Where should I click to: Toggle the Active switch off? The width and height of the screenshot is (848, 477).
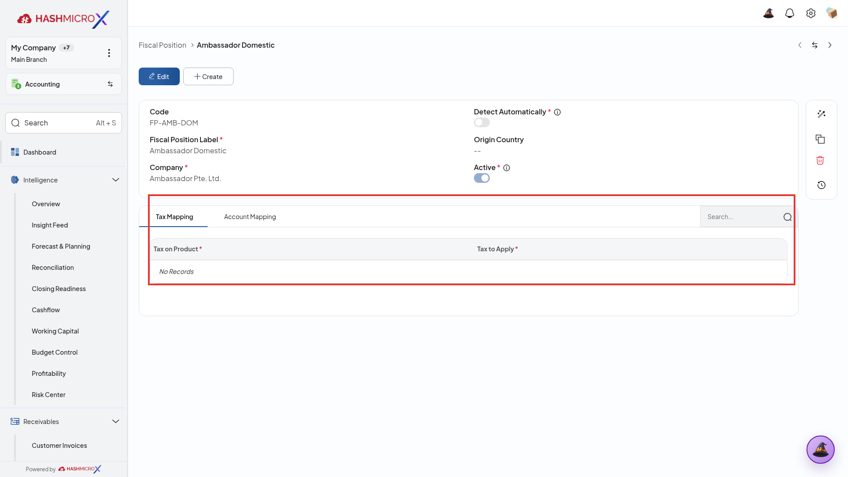click(482, 178)
